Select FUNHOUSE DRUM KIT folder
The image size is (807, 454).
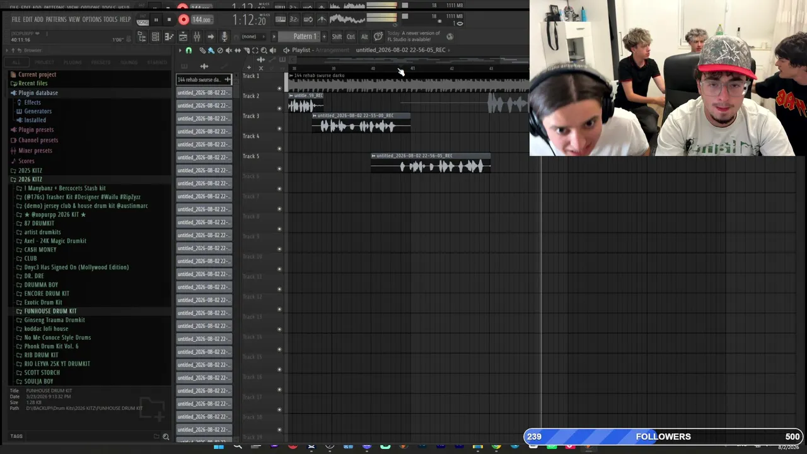coord(50,311)
